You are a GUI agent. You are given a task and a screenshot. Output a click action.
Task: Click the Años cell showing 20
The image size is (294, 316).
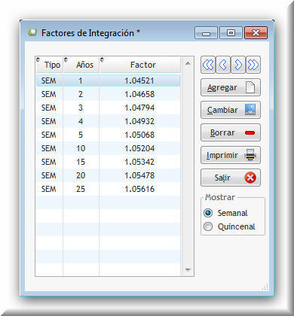(81, 175)
